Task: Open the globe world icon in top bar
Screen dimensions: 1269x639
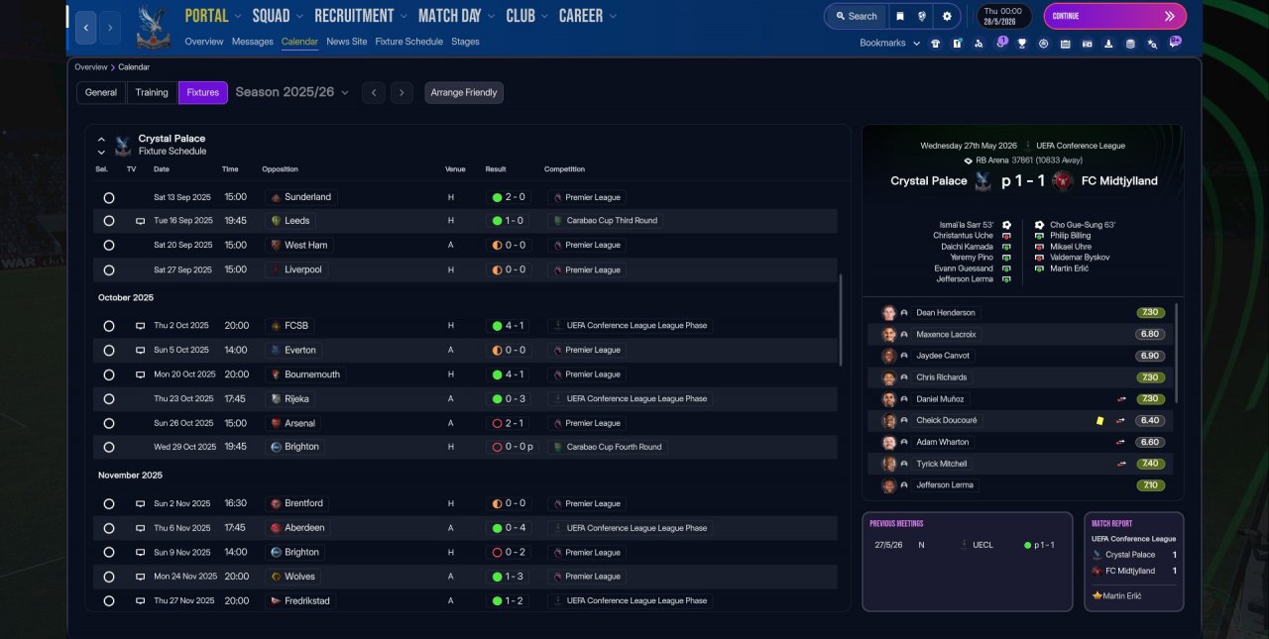Action: coord(922,16)
